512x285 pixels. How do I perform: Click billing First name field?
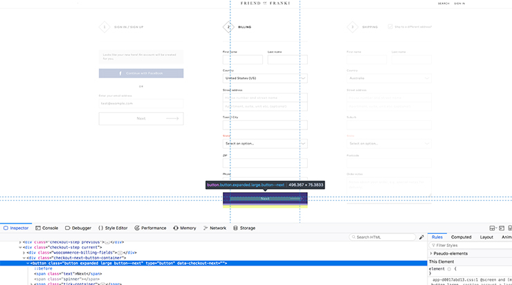[243, 59]
